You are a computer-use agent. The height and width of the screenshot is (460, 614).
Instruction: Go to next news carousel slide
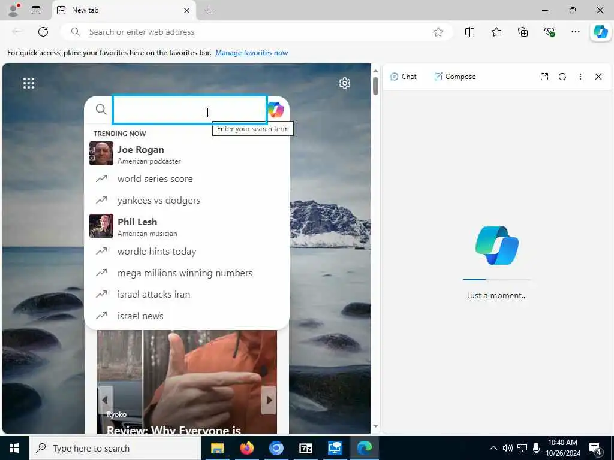point(269,400)
